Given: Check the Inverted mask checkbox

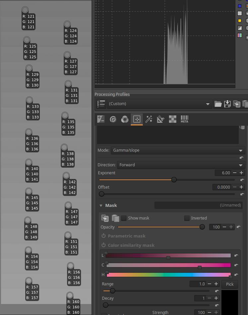Looking at the screenshot, I should (187, 218).
